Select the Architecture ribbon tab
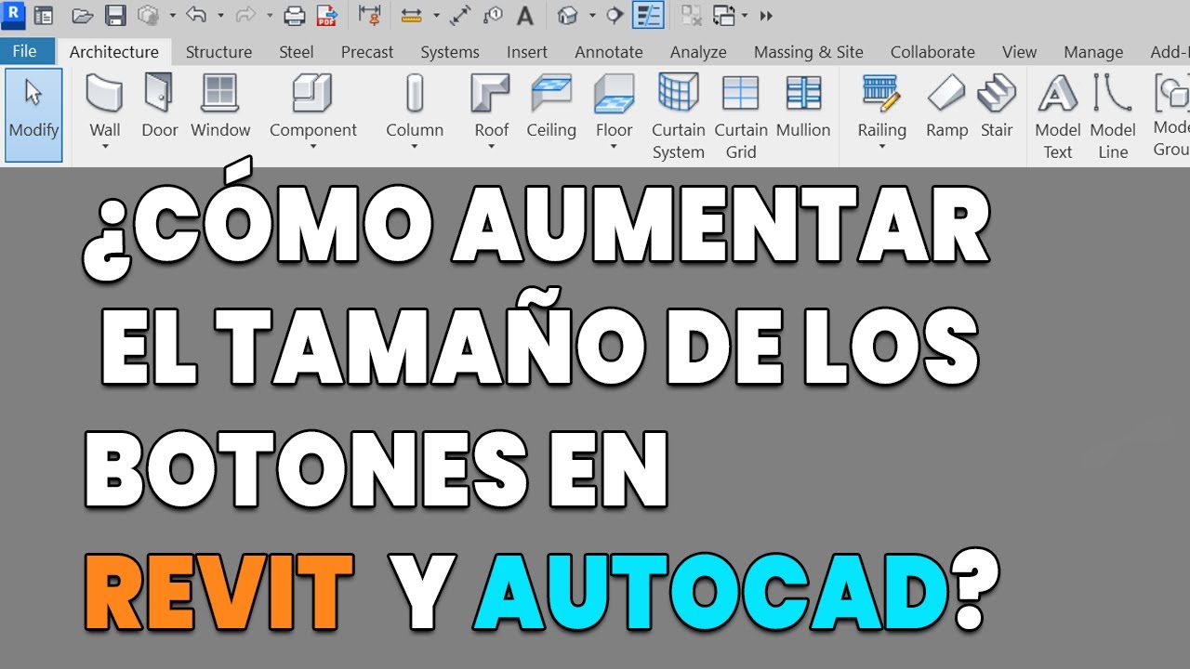Screen dimensions: 1190x669 (x=114, y=52)
